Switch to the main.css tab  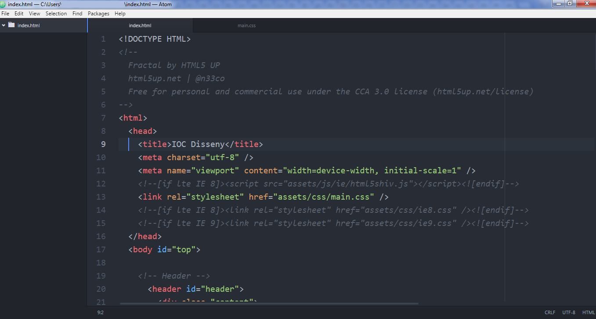point(246,25)
